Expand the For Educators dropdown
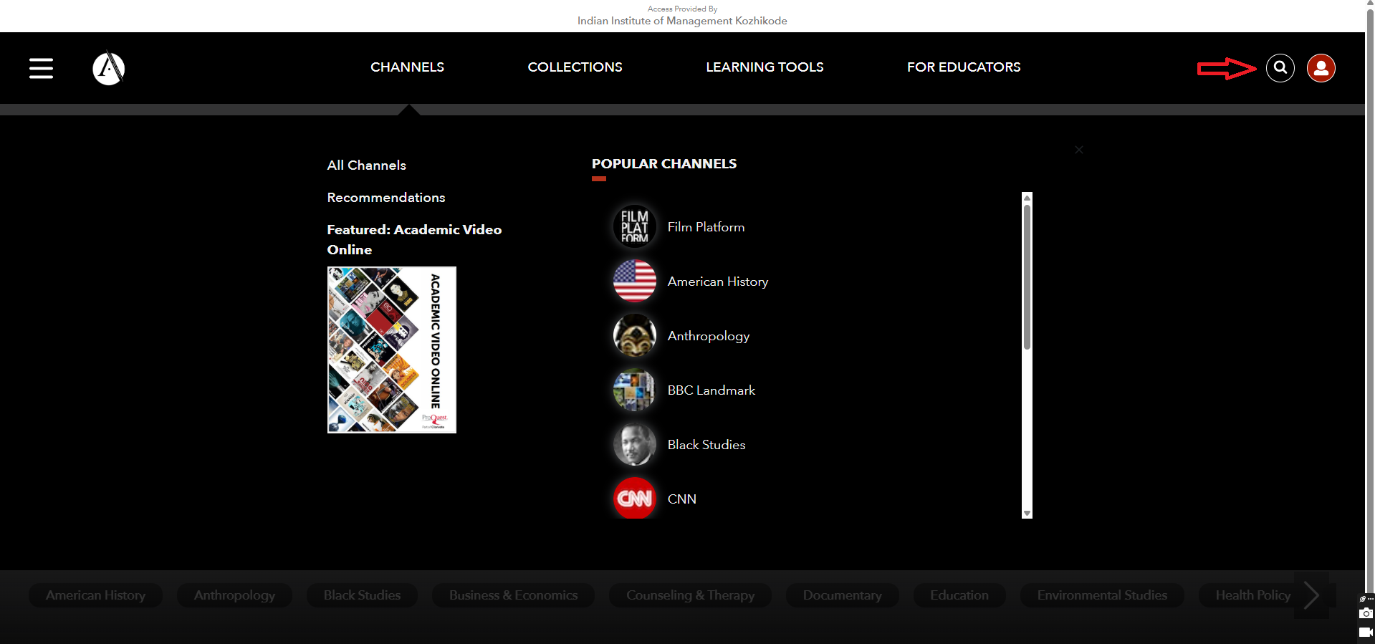The image size is (1375, 644). pyautogui.click(x=963, y=67)
